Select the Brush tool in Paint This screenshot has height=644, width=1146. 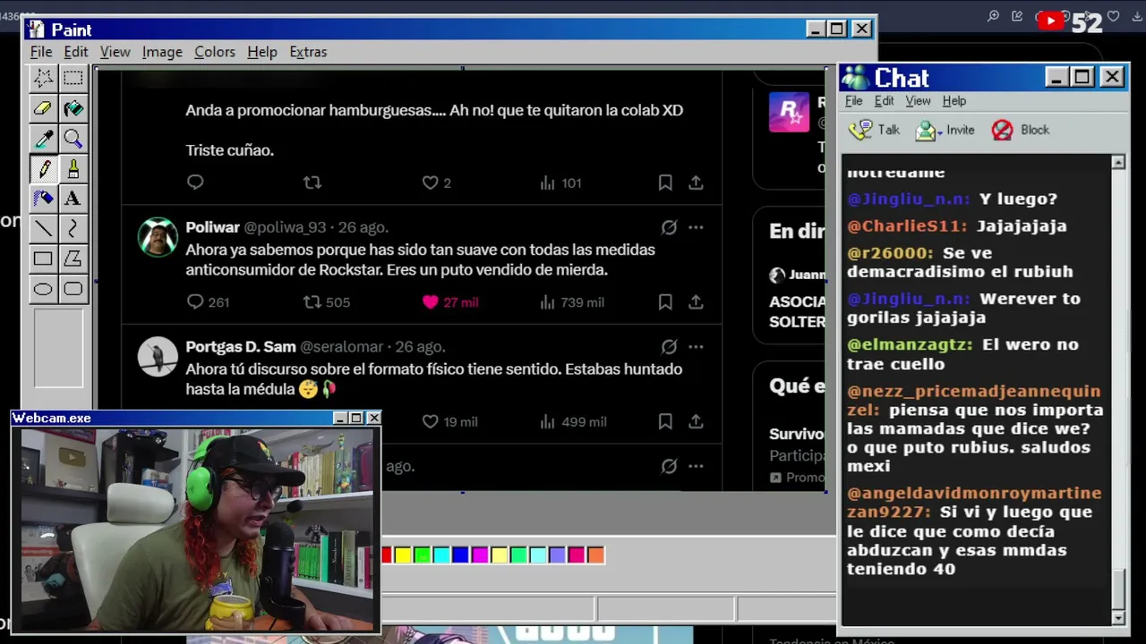[x=73, y=168]
